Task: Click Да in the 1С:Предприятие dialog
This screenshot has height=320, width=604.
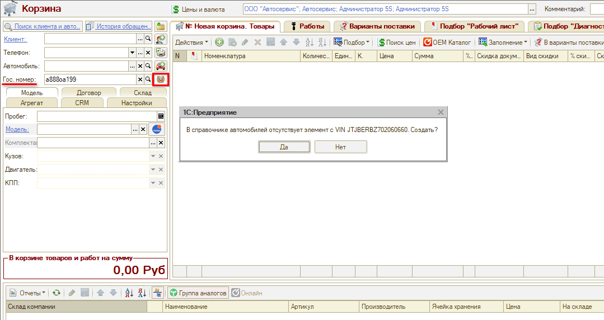Action: tap(284, 147)
